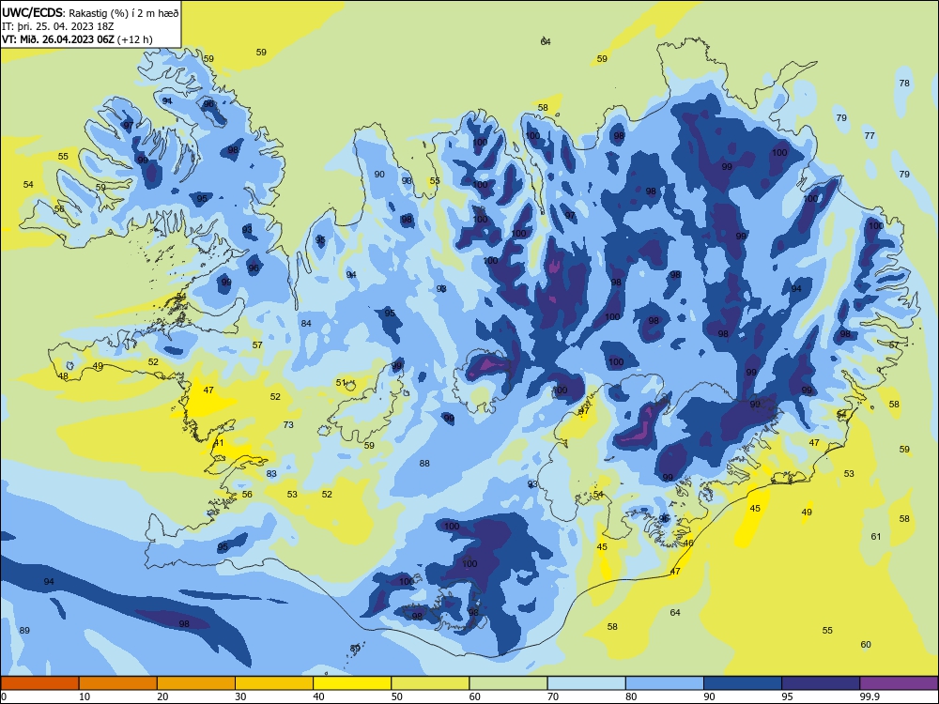Click the 70–80 pale blue legend swatch
Image resolution: width=939 pixels, height=704 pixels.
click(x=586, y=683)
